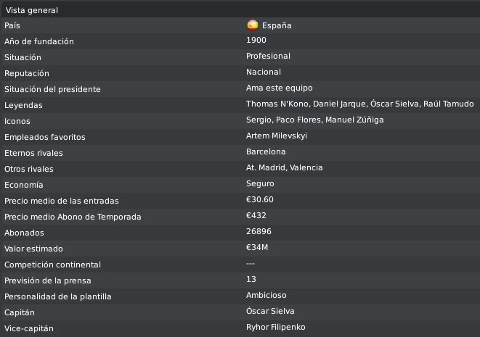Select the Año de fundación row
Image resolution: width=480 pixels, height=337 pixels.
point(240,41)
